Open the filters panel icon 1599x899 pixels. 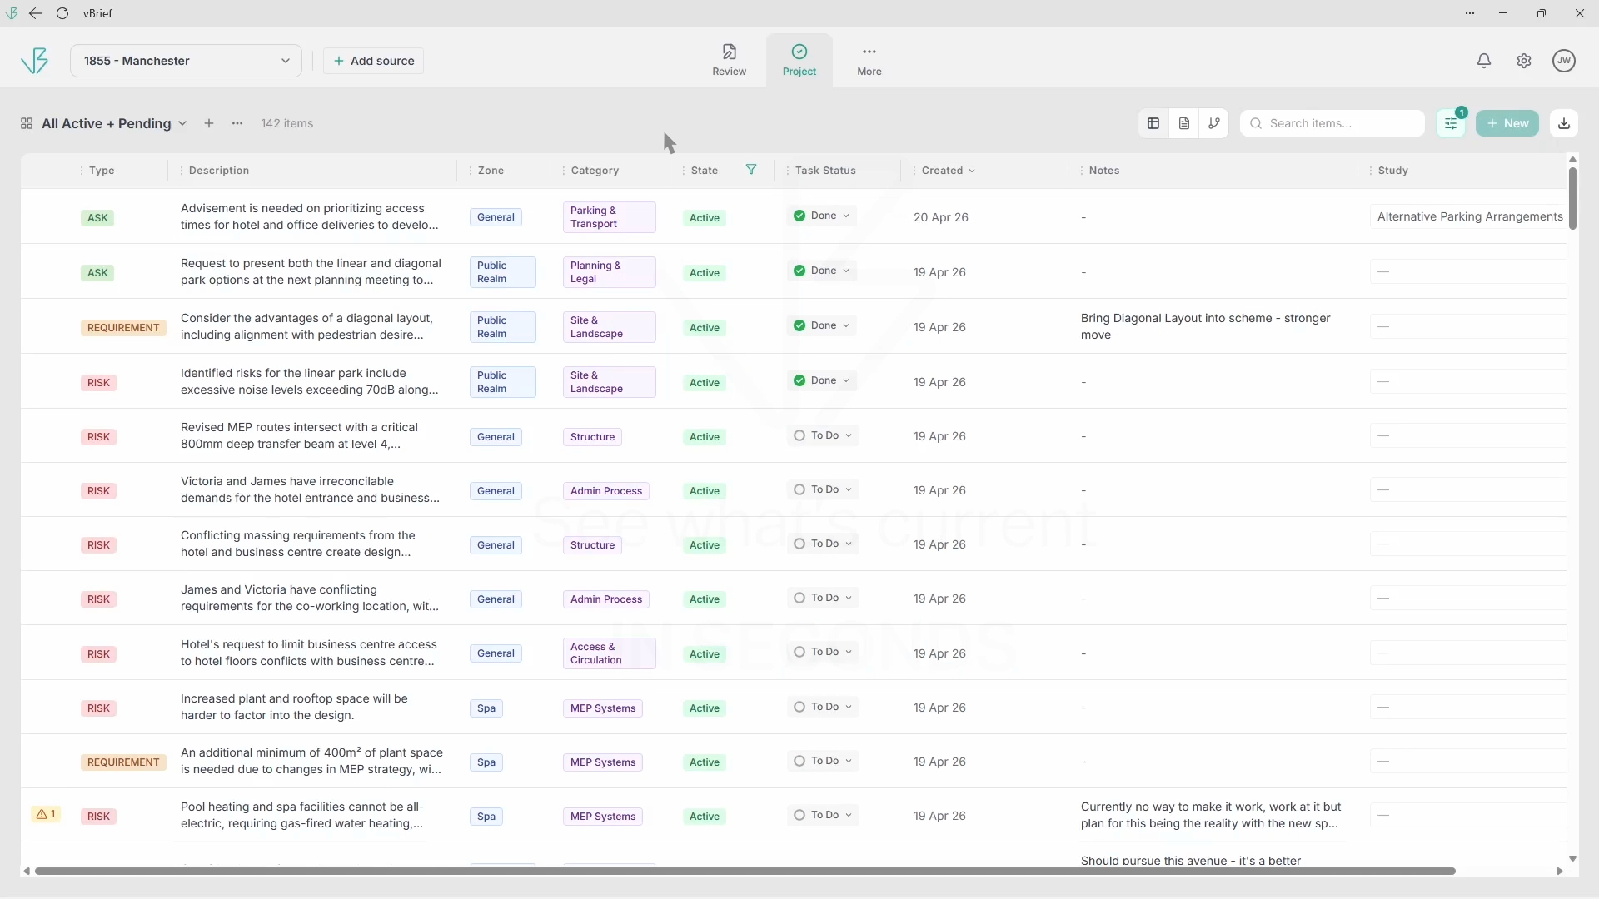tap(1450, 123)
